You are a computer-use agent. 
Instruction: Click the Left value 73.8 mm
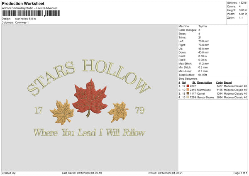pyautogui.click(x=204, y=41)
